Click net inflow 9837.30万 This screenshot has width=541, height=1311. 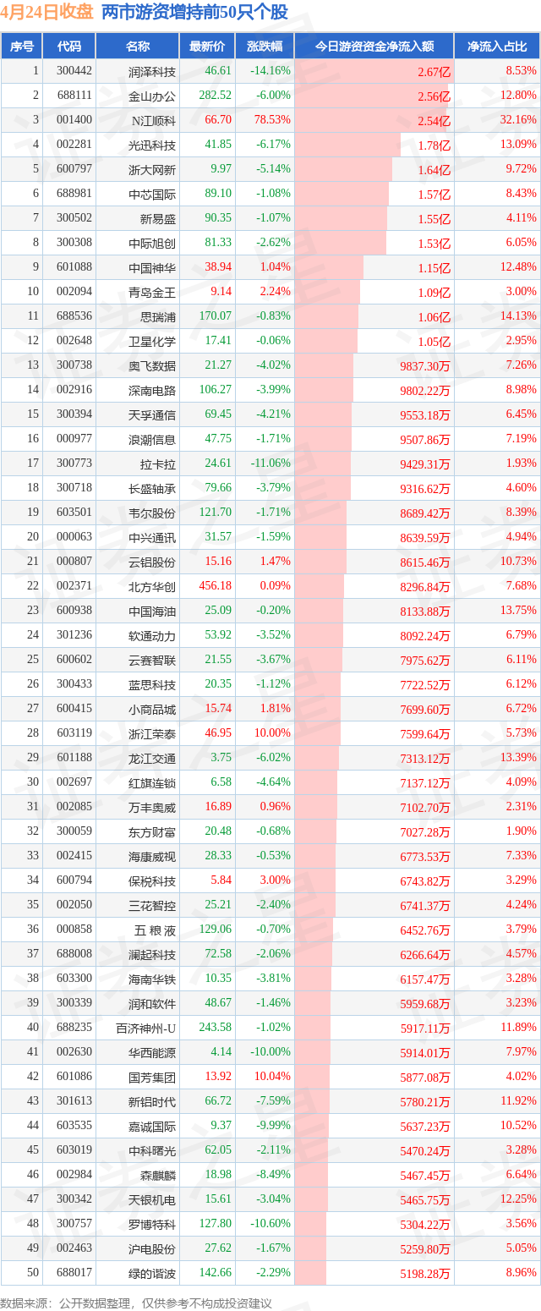pos(425,366)
